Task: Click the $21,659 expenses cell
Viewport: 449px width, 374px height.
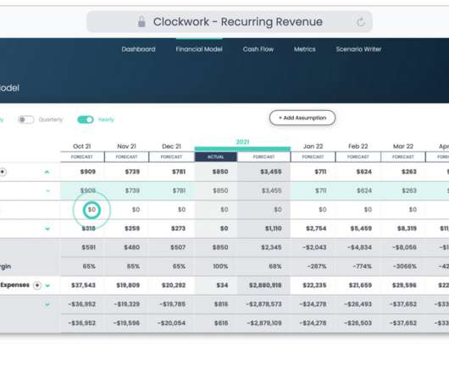Action: [360, 285]
